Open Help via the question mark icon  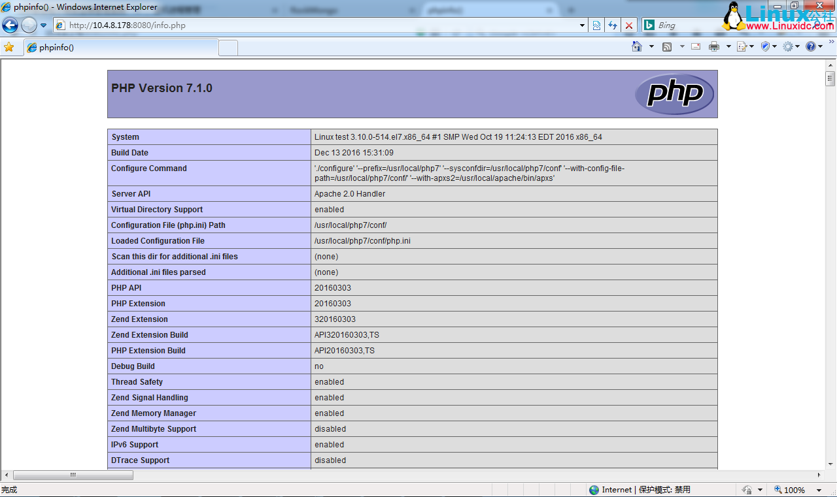[811, 46]
